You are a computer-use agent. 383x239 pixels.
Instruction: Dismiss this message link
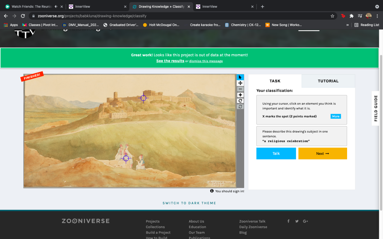206,61
